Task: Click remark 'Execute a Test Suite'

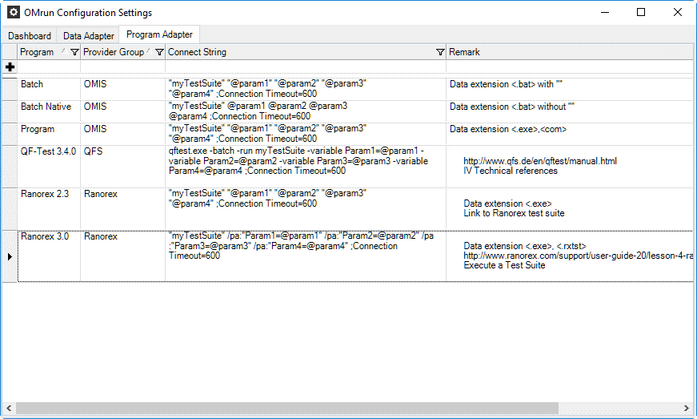Action: pos(504,265)
